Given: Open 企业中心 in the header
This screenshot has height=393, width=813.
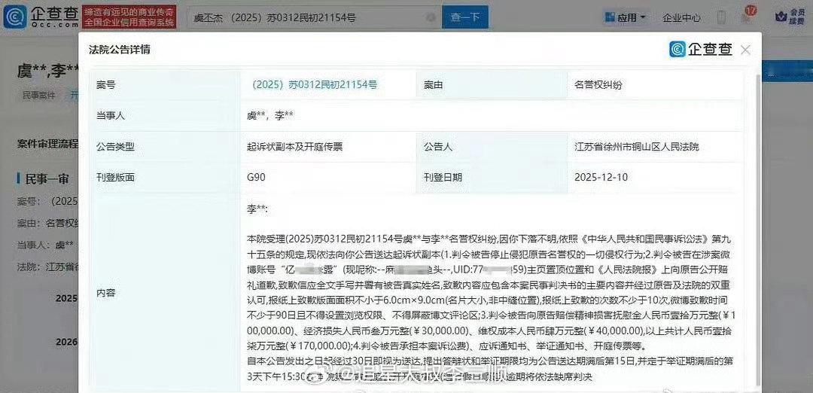Looking at the screenshot, I should pos(681,17).
